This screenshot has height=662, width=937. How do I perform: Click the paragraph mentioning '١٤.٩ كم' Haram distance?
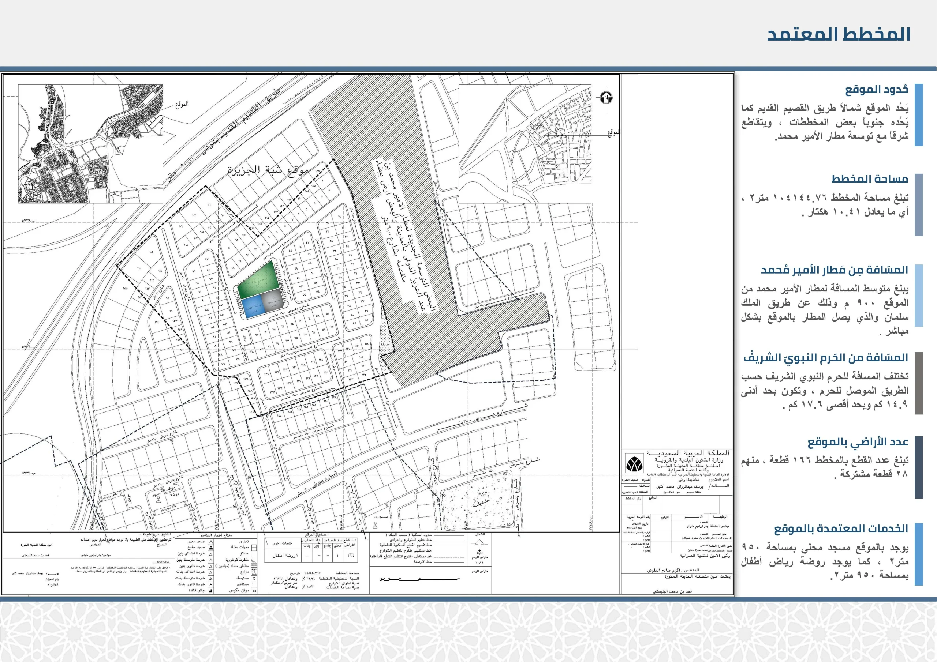(825, 390)
